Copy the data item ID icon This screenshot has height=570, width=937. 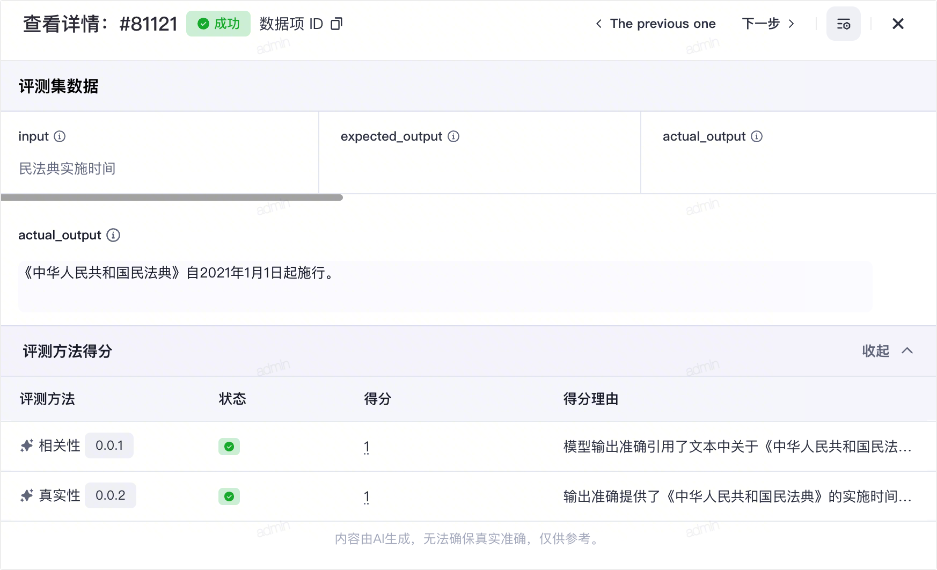[336, 24]
